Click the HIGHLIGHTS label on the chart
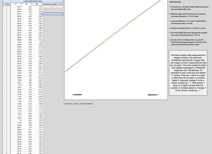Screen dimensions: 212x154 [x=153, y=95]
